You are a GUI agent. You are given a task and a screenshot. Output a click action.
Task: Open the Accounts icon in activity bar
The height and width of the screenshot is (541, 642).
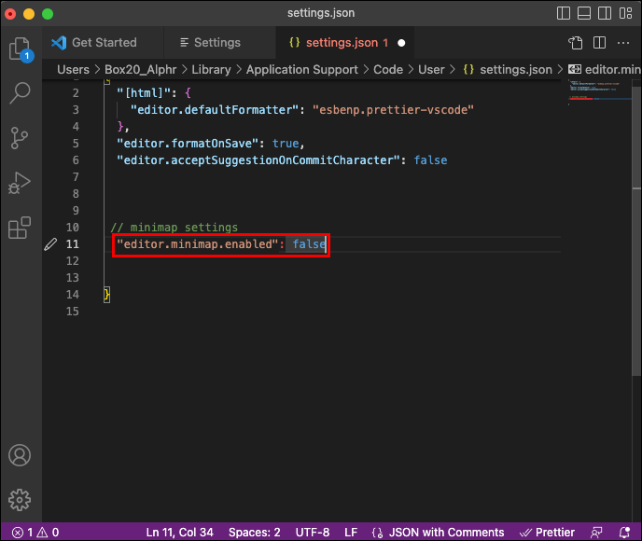[20, 455]
